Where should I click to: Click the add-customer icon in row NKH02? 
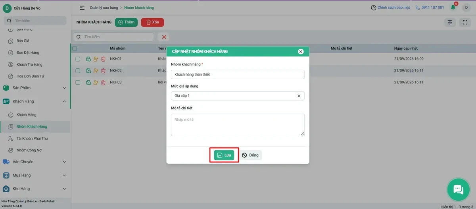(96, 71)
